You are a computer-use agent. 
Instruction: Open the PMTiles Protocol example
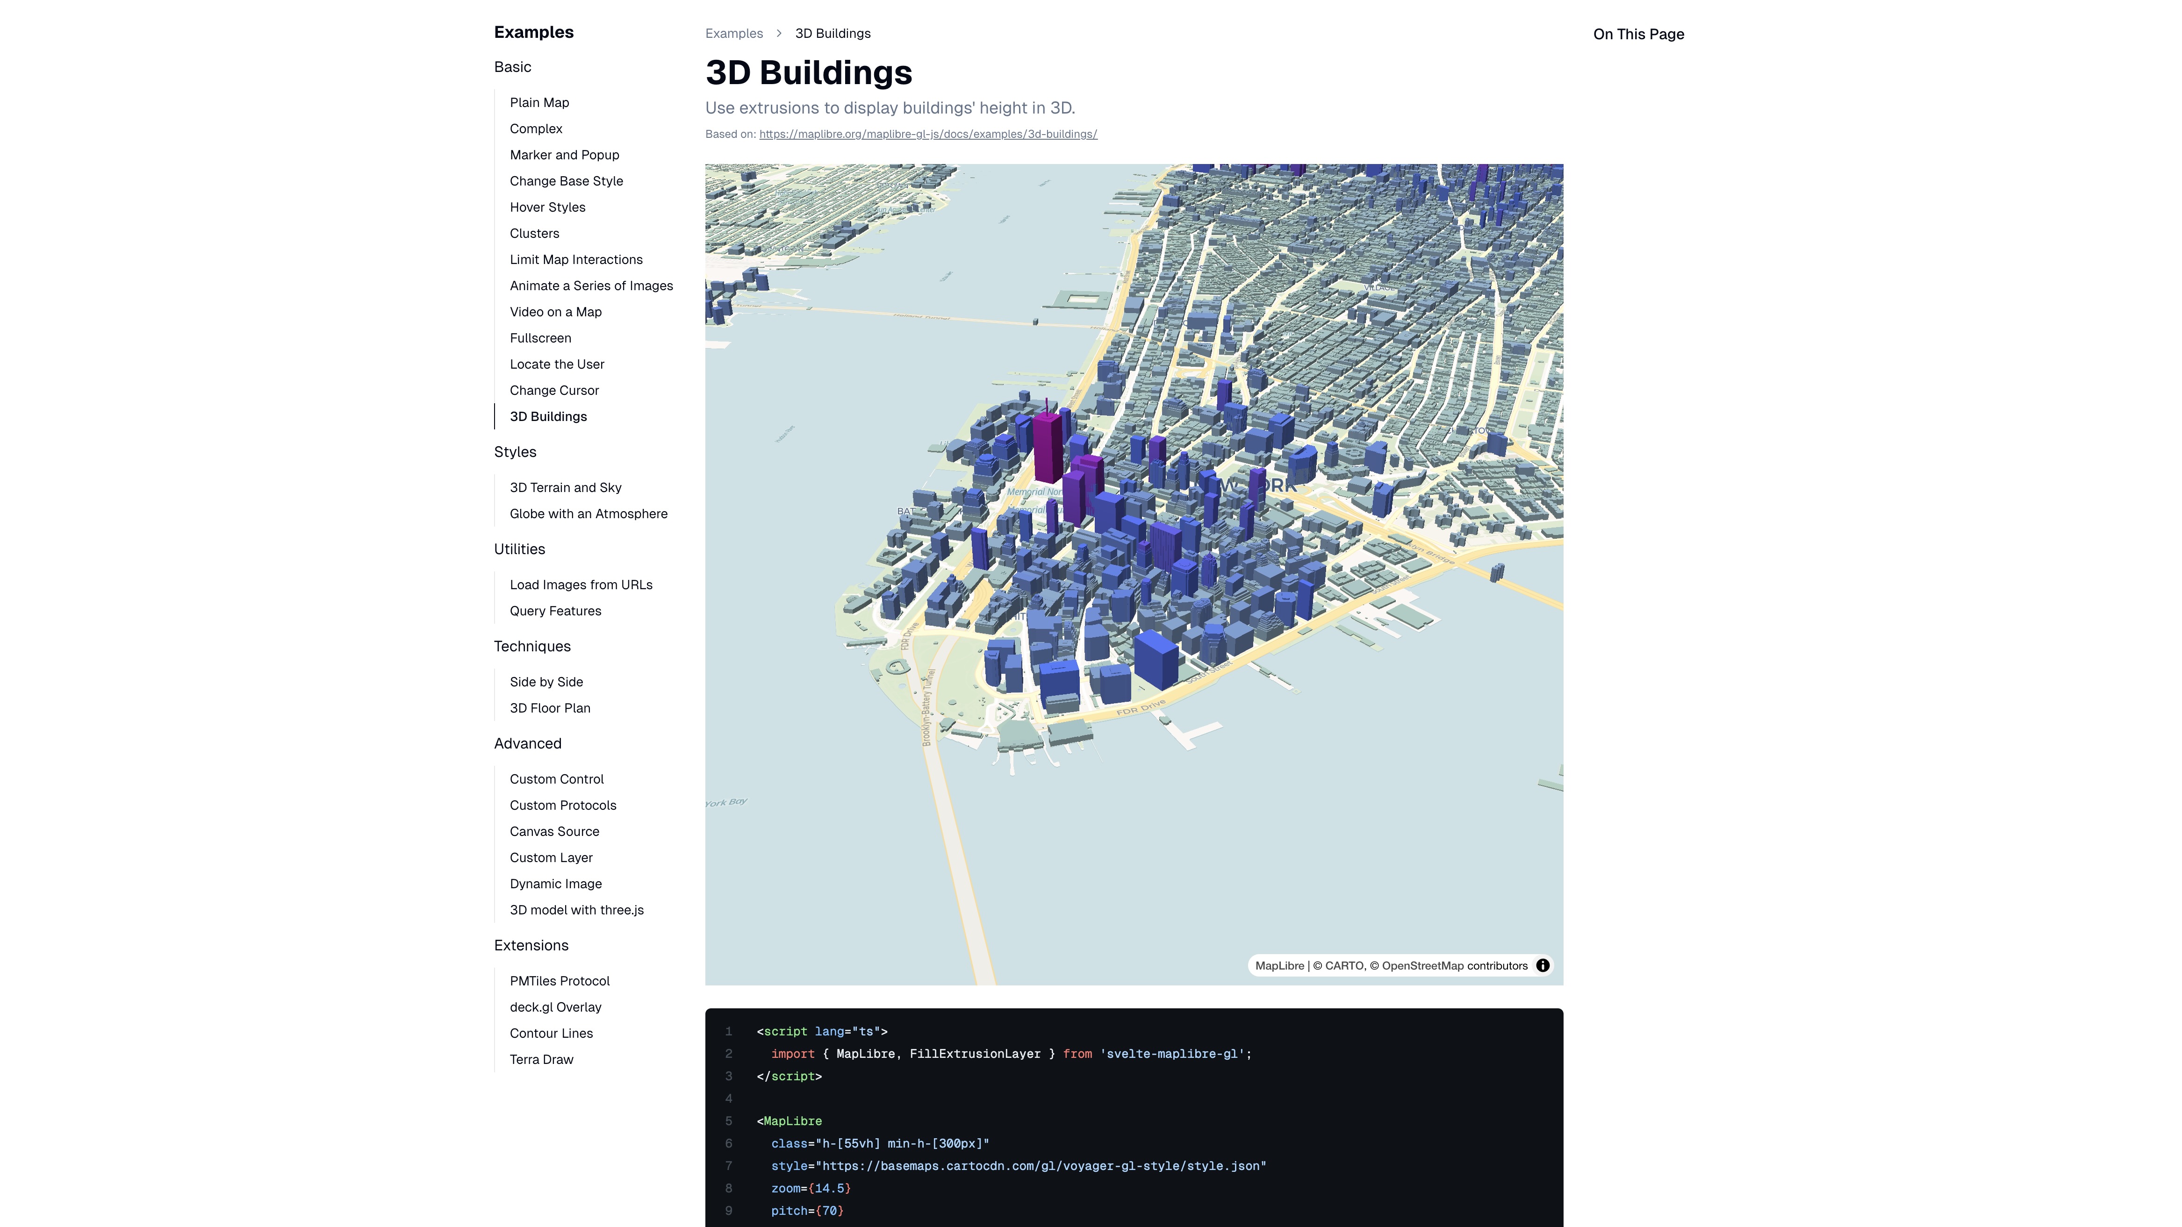(559, 981)
